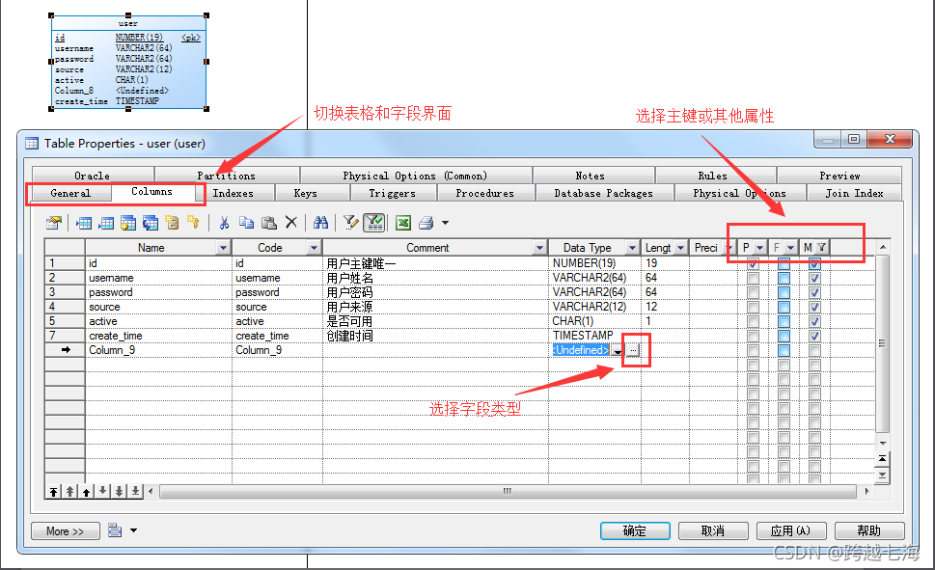Viewport: 935px width, 570px height.
Task: Open the Properties tool in columns toolbar
Action: tap(54, 223)
